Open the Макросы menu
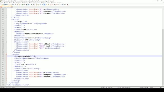 click(x=43, y=3)
